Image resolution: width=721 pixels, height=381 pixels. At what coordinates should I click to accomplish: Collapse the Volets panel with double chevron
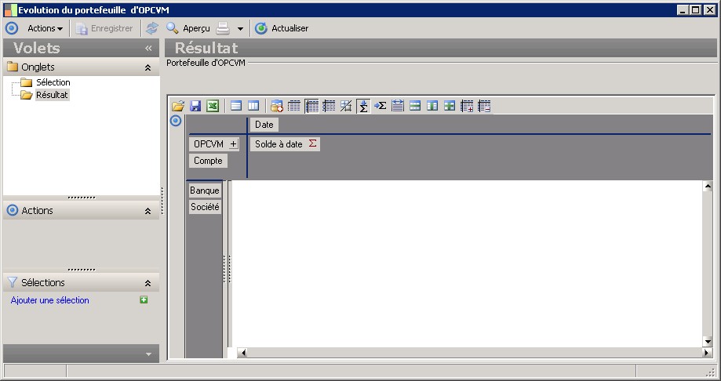148,48
